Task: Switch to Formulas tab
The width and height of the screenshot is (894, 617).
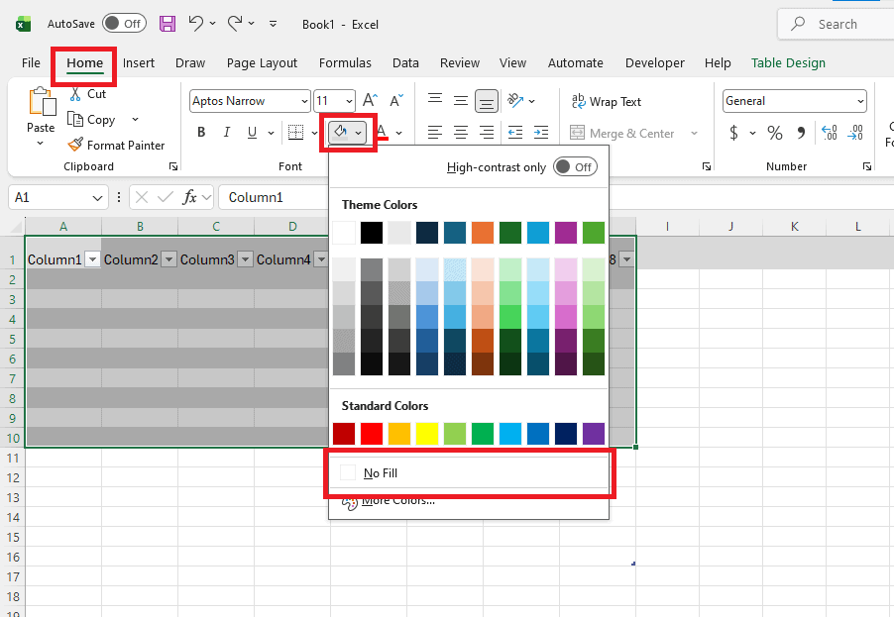Action: coord(345,62)
